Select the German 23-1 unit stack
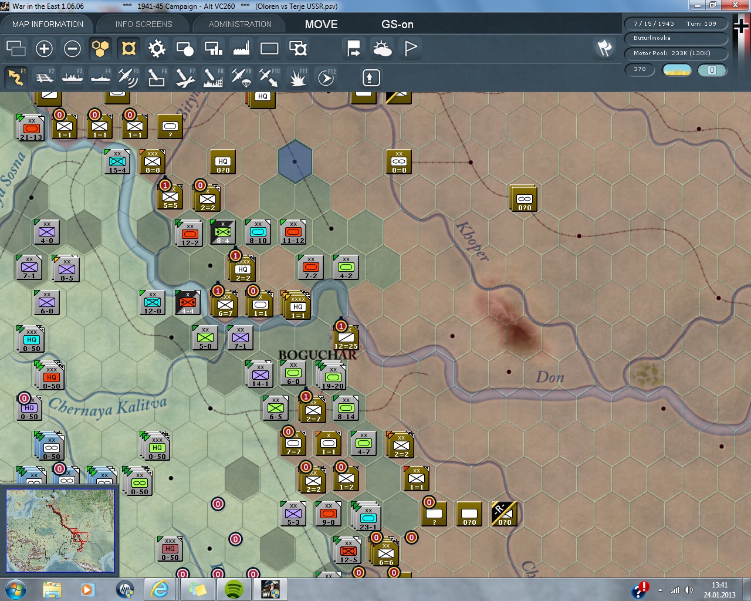Viewport: 751px width, 601px height. 367,516
